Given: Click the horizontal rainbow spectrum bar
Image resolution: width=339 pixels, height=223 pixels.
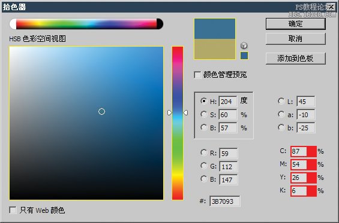Looking at the screenshot, I should point(86,24).
